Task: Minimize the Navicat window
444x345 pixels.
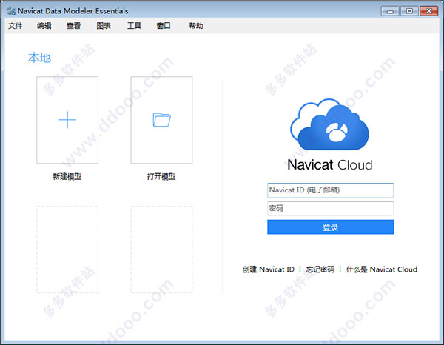Action: tap(390, 11)
